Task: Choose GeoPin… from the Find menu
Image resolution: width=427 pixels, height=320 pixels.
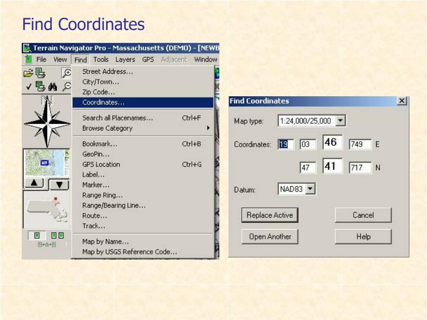Action: (143, 154)
